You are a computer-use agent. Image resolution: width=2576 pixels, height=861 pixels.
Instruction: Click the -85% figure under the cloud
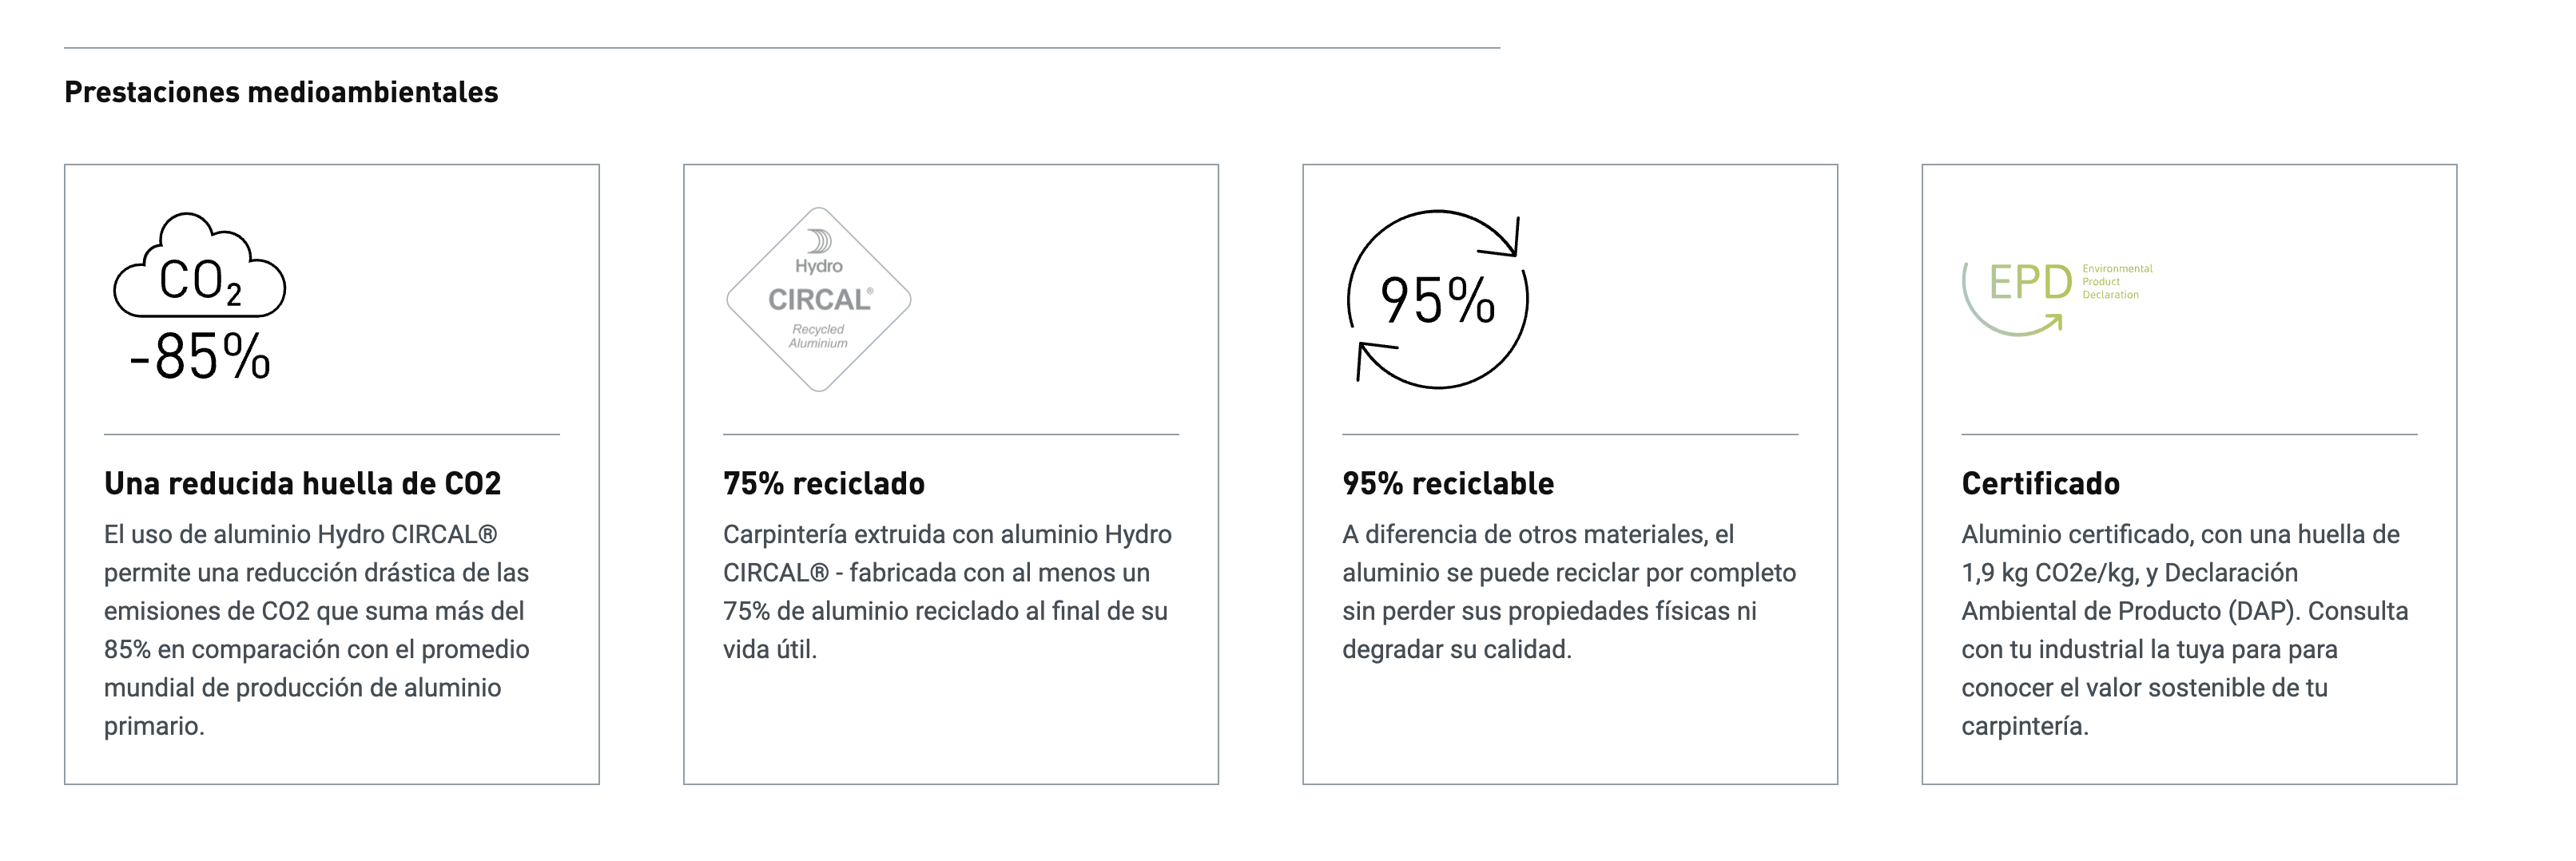pyautogui.click(x=200, y=356)
